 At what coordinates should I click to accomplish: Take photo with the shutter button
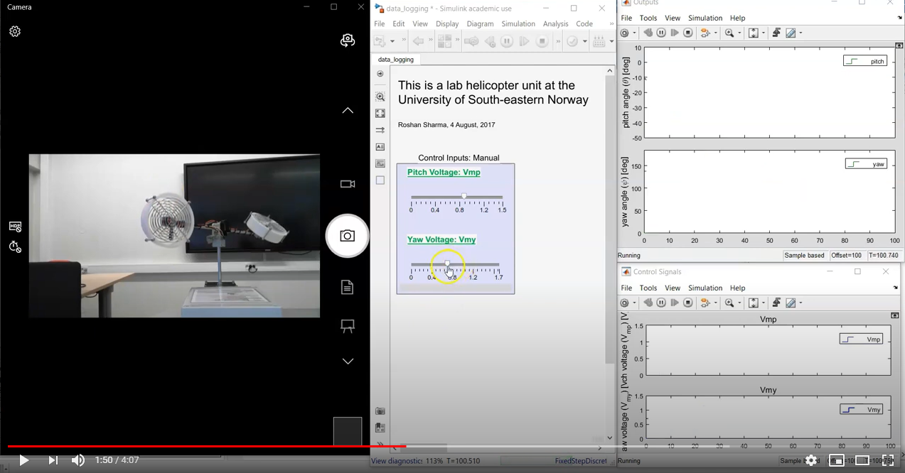coord(347,236)
